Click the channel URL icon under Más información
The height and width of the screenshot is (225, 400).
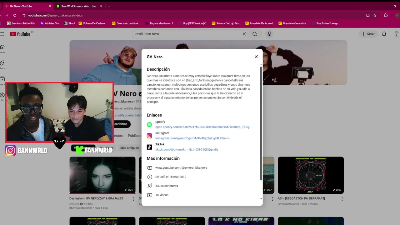pos(150,168)
